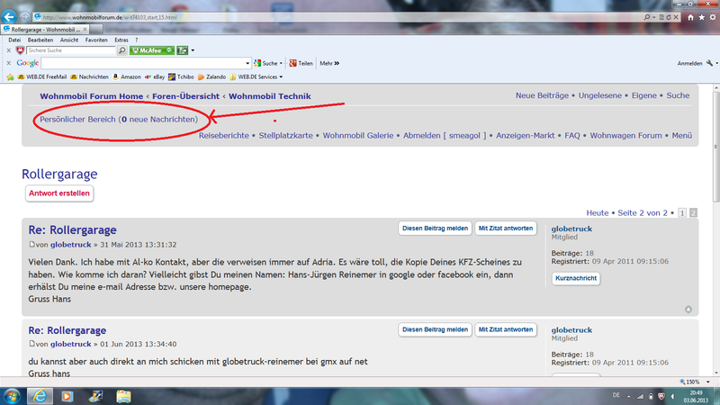The height and width of the screenshot is (405, 720).
Task: Expand the Google Suche button dropdown arrow
Action: coord(282,64)
